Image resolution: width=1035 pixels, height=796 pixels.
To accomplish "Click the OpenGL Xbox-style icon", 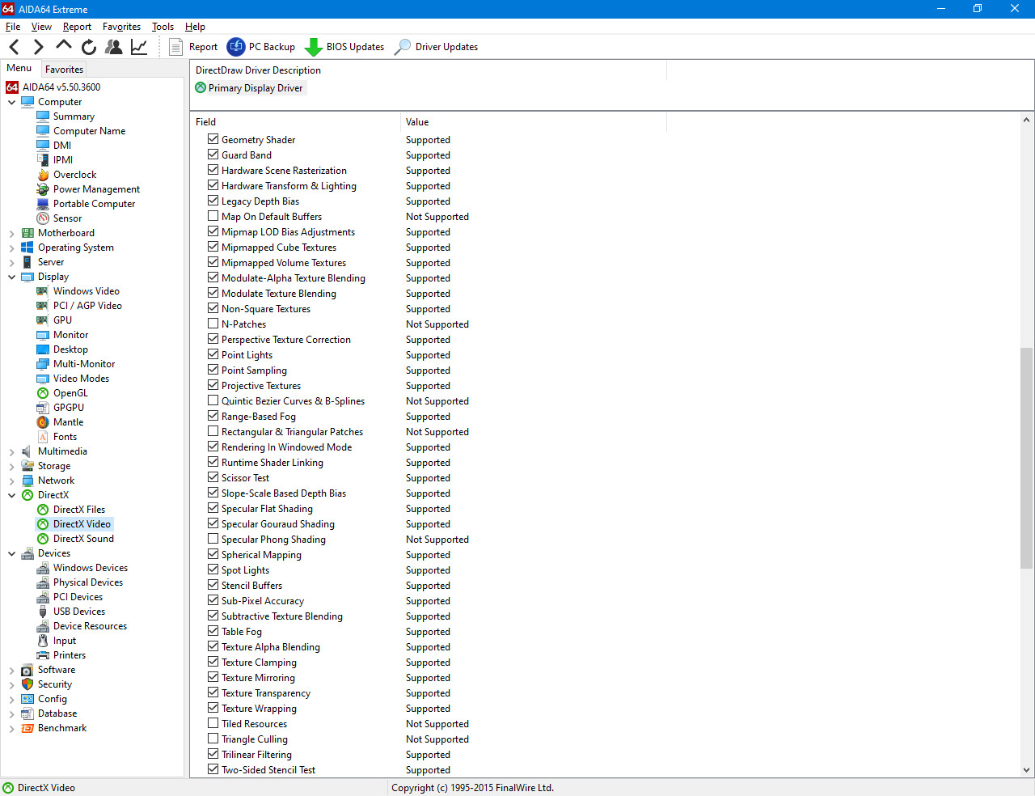I will pyautogui.click(x=43, y=393).
